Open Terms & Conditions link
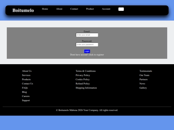The width and height of the screenshot is (174, 130). click(x=86, y=71)
